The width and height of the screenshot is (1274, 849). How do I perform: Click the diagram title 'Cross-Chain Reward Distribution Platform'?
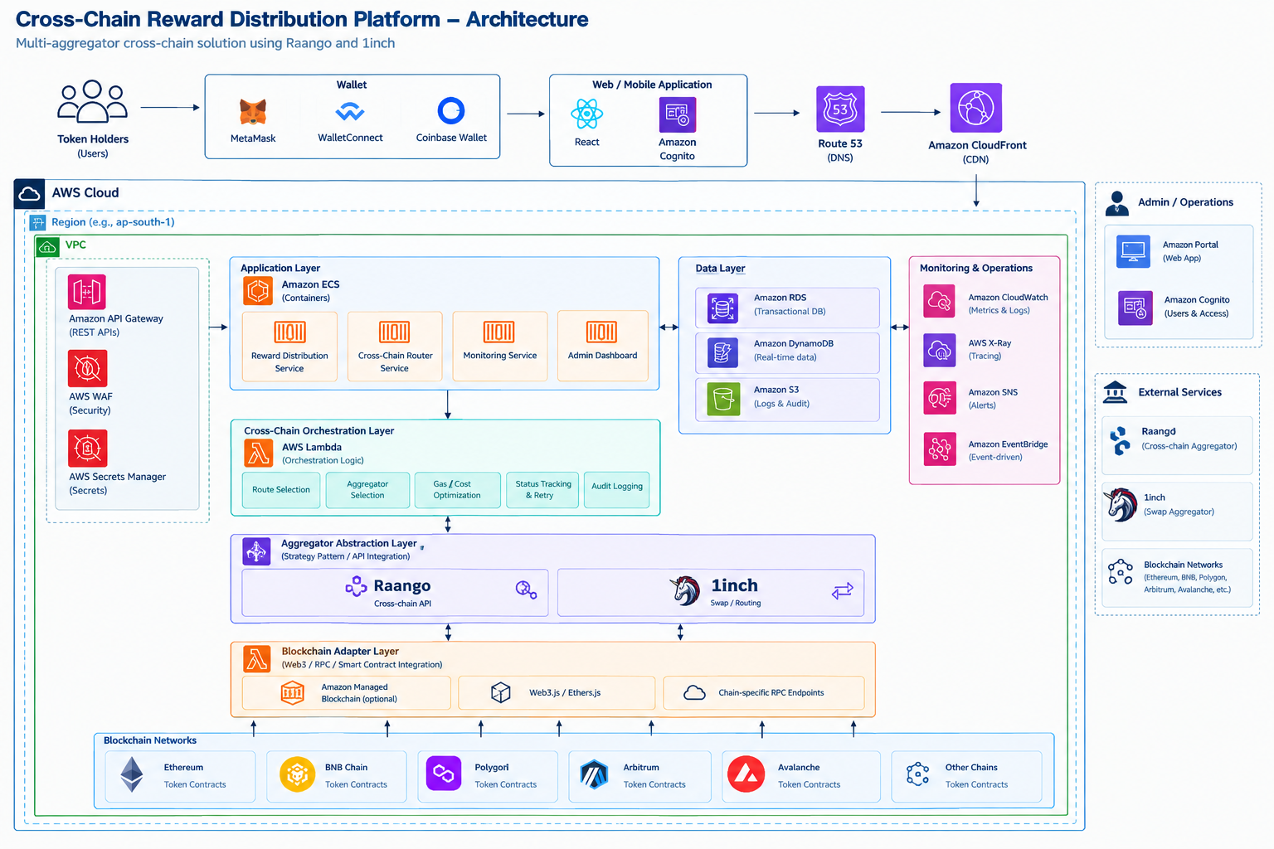click(x=227, y=19)
